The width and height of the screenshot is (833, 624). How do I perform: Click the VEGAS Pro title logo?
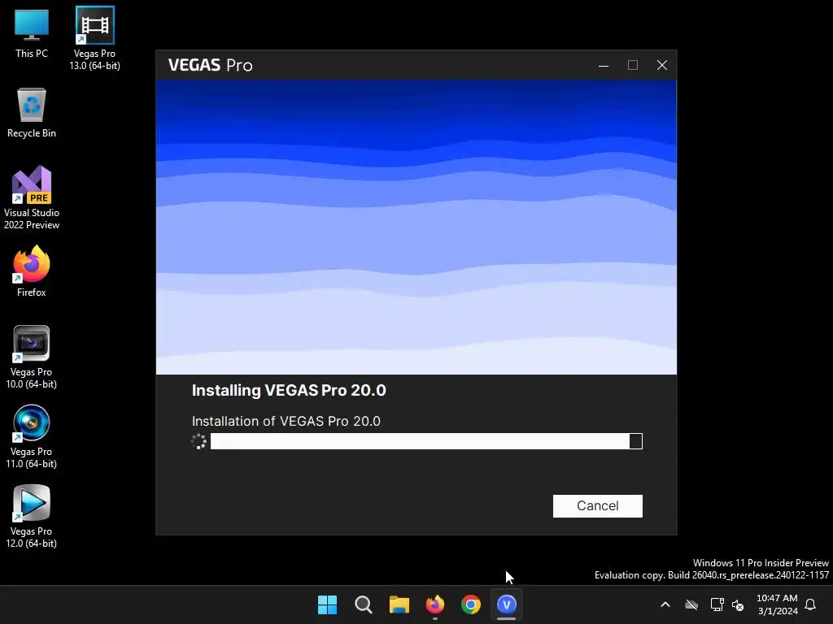(x=211, y=65)
